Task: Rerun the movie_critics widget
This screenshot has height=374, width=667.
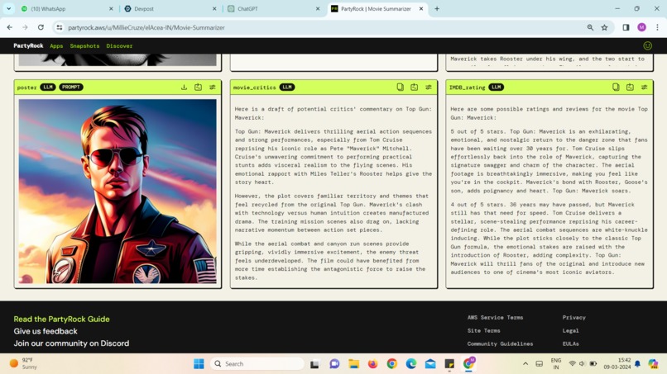Action: 415,87
